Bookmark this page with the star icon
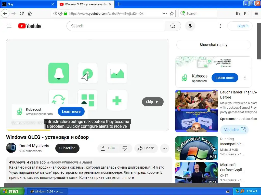This screenshot has width=261, height=195. (x=172, y=13)
